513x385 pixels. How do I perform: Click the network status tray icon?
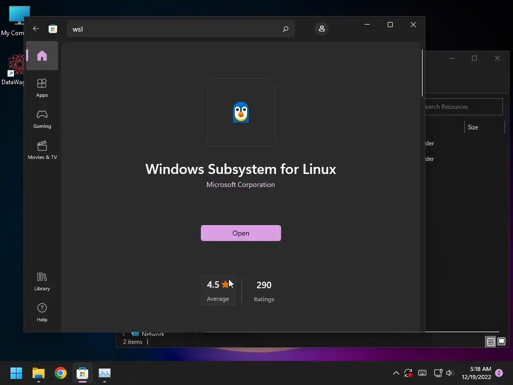(x=438, y=373)
